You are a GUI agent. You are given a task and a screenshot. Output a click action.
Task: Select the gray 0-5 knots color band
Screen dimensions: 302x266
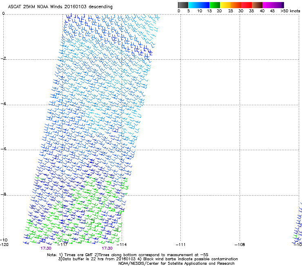coord(183,5)
